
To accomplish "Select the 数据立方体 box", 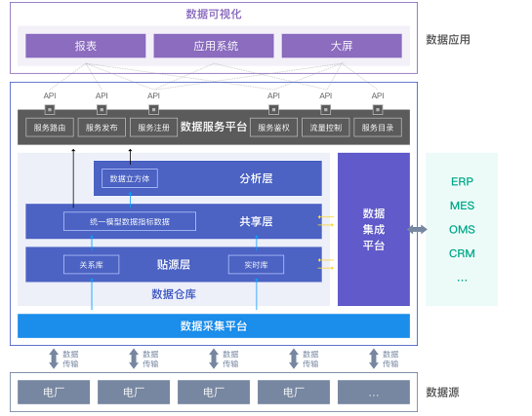I will tap(130, 178).
